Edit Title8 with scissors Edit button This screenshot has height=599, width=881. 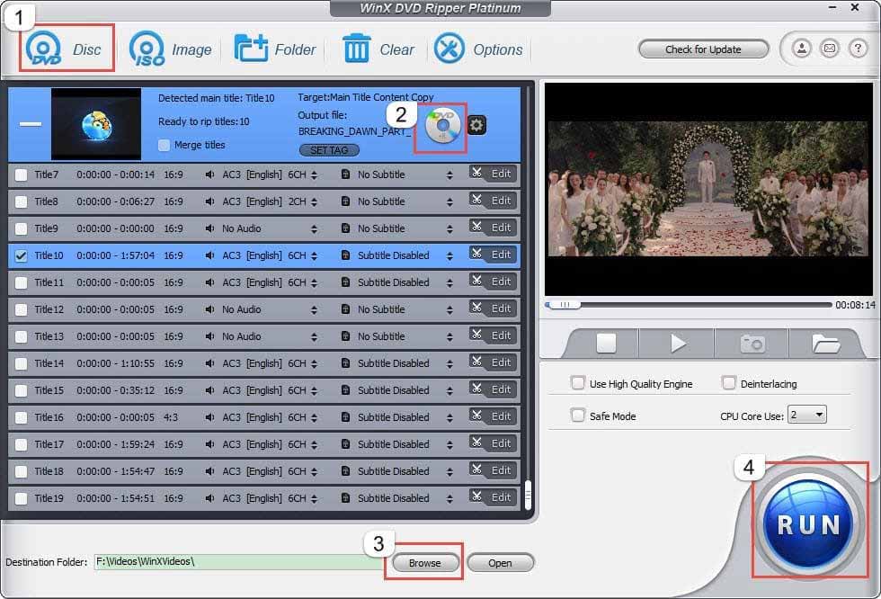pos(493,201)
